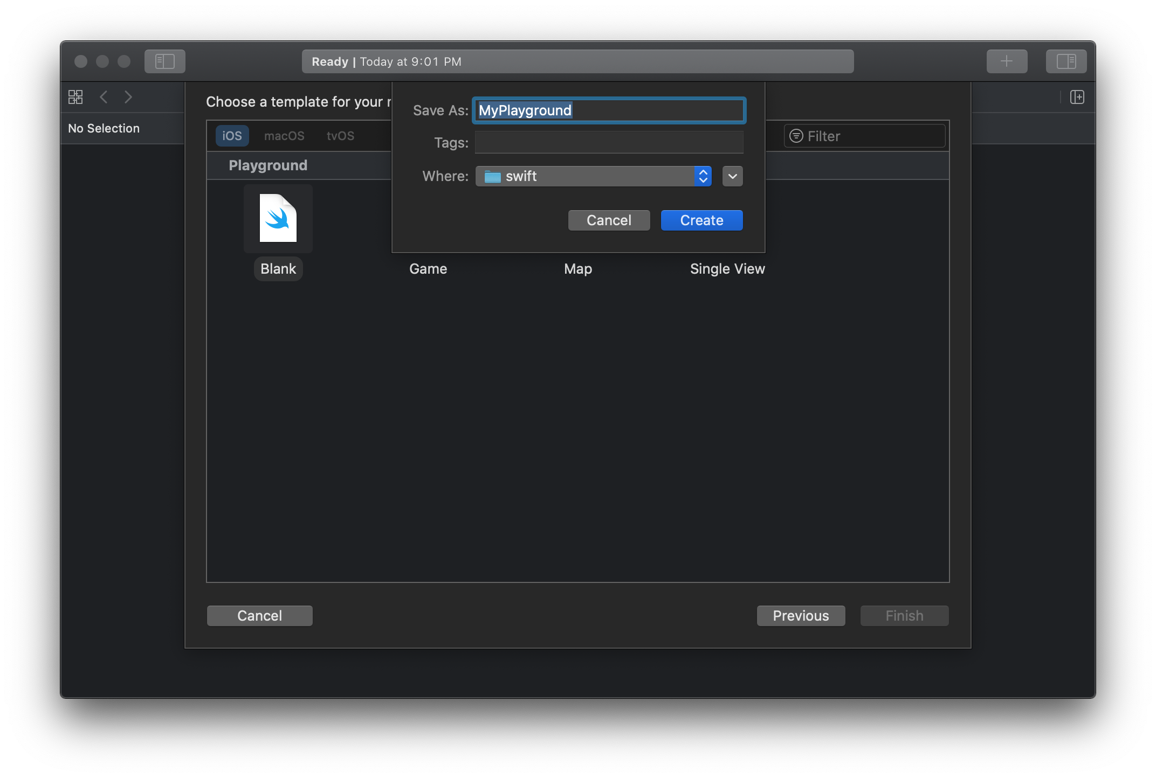The image size is (1156, 778).
Task: Switch to the tvOS platform tab
Action: click(x=340, y=136)
